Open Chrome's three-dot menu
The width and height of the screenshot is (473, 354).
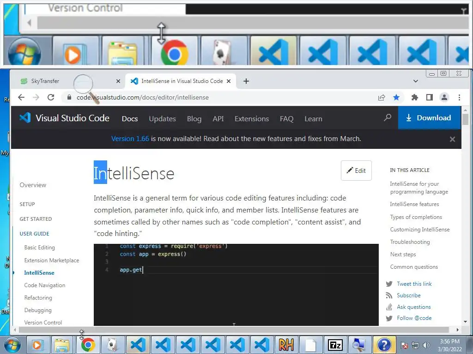click(x=459, y=97)
